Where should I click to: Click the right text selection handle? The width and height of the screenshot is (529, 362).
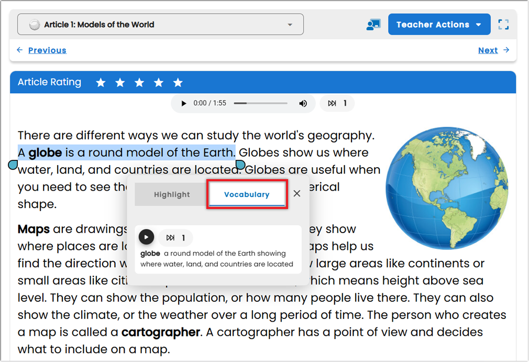[x=240, y=164]
